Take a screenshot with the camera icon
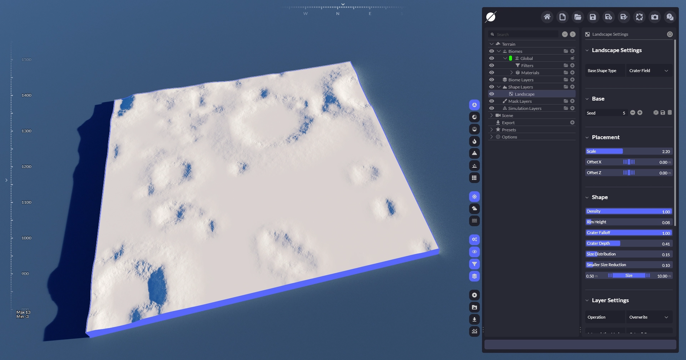The height and width of the screenshot is (360, 686). tap(655, 17)
